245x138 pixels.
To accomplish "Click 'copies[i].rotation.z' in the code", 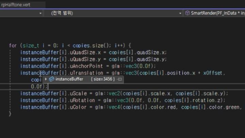I will tap(193, 101).
